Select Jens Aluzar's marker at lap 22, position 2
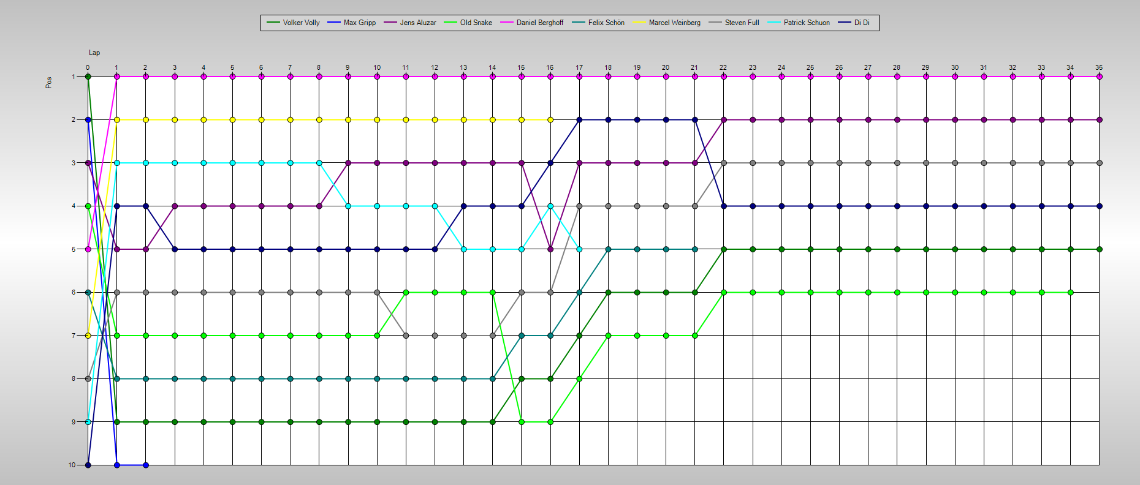The height and width of the screenshot is (485, 1140). 724,120
